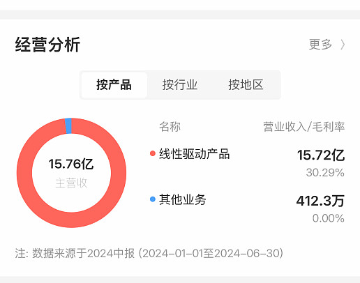
Task: Select the 线性驱动产品 row label
Action: pos(195,154)
